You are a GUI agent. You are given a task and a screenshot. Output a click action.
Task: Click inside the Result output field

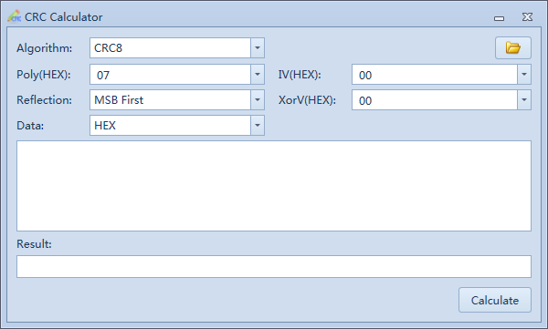point(274,266)
